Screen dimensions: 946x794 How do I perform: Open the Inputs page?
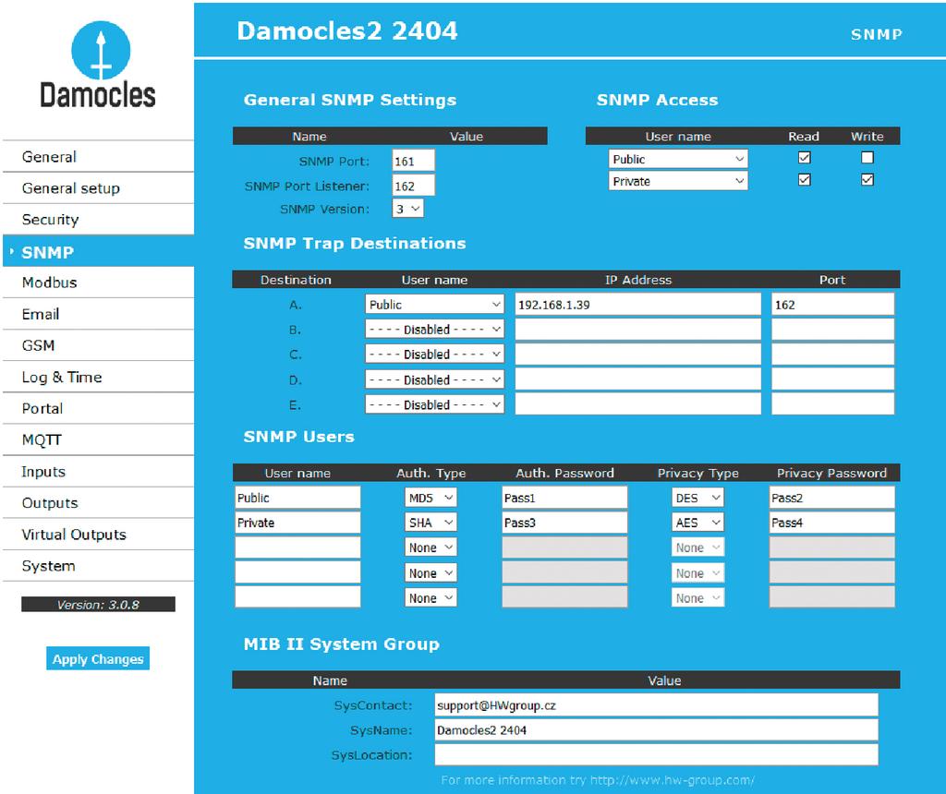click(98, 472)
